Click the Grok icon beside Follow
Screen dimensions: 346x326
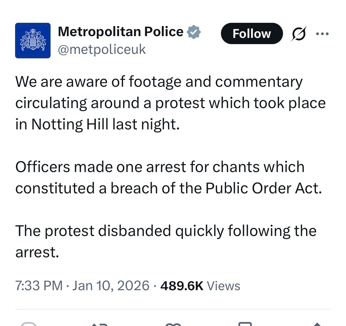299,33
